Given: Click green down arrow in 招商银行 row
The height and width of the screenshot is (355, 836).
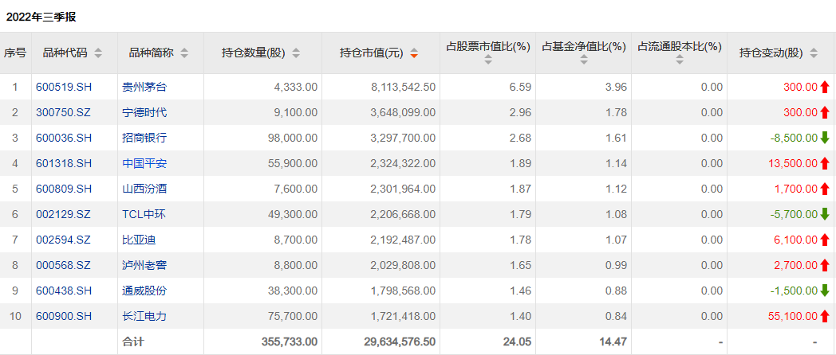Looking at the screenshot, I should 825,138.
